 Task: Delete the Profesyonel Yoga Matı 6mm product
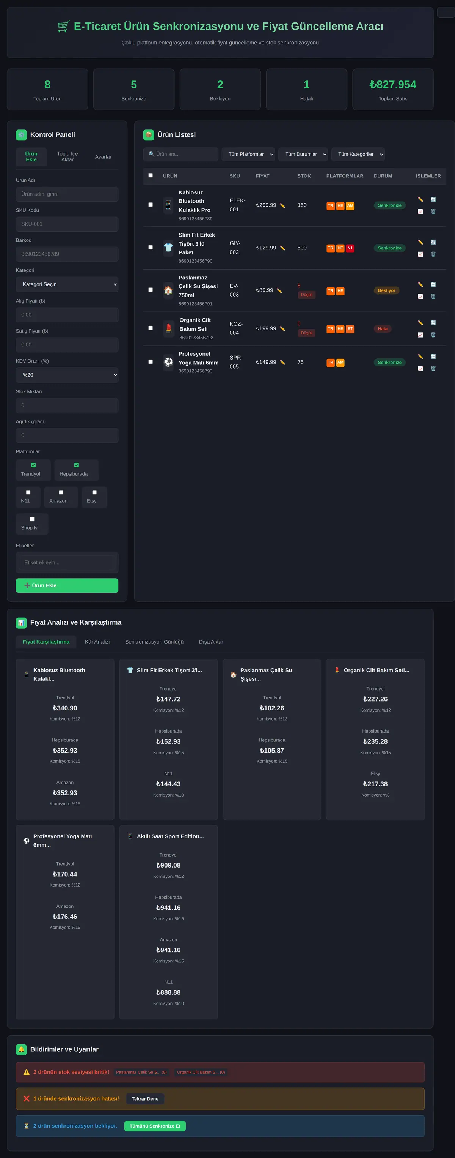(x=433, y=369)
